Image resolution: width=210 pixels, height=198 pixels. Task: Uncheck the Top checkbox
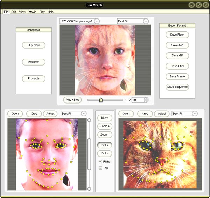pos(100,168)
